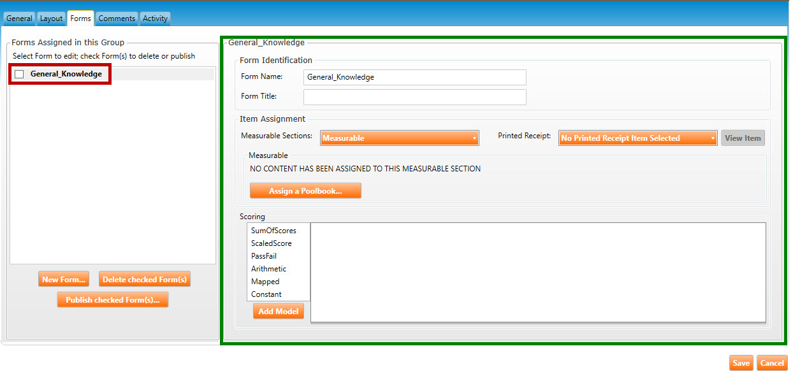Click Assign a Poolbook button
The height and width of the screenshot is (374, 793).
pyautogui.click(x=305, y=191)
